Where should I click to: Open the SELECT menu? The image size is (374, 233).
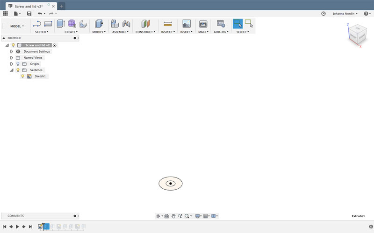(243, 32)
